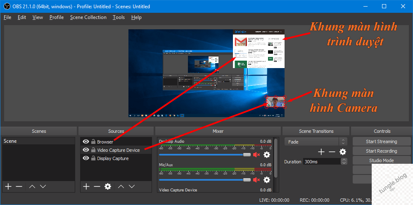413x205 pixels.
Task: Open the File menu
Action: (x=7, y=17)
